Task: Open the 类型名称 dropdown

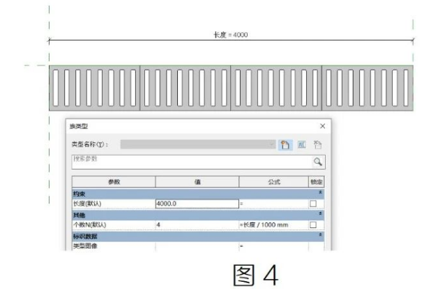Action: click(x=198, y=144)
